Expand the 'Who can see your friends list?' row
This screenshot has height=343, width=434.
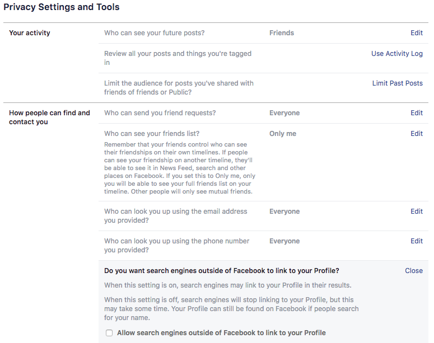[152, 134]
